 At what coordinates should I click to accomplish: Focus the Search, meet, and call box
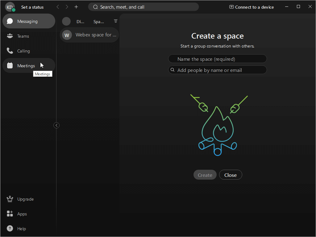[143, 7]
